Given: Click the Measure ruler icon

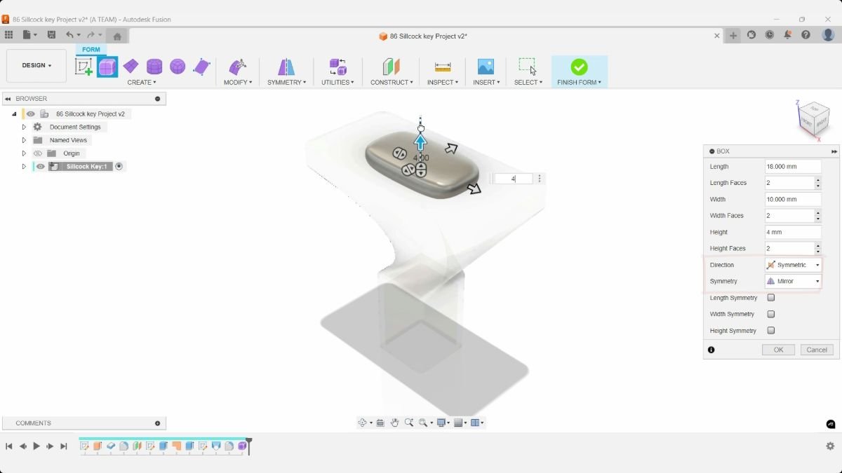Looking at the screenshot, I should 443,67.
